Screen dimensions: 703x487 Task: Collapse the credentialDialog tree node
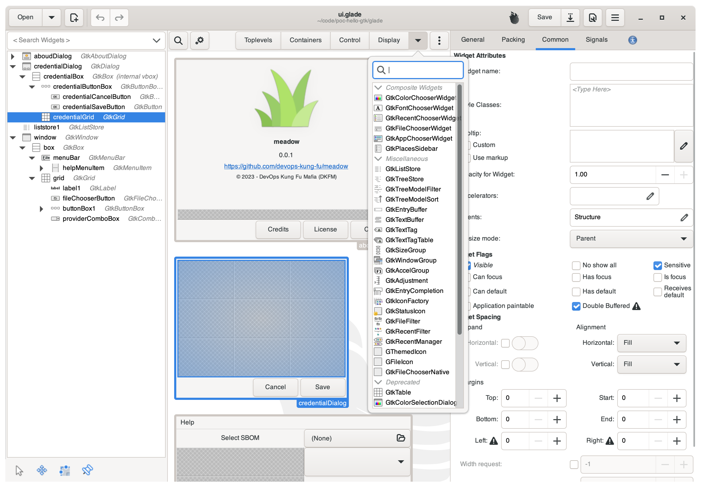[x=13, y=66]
